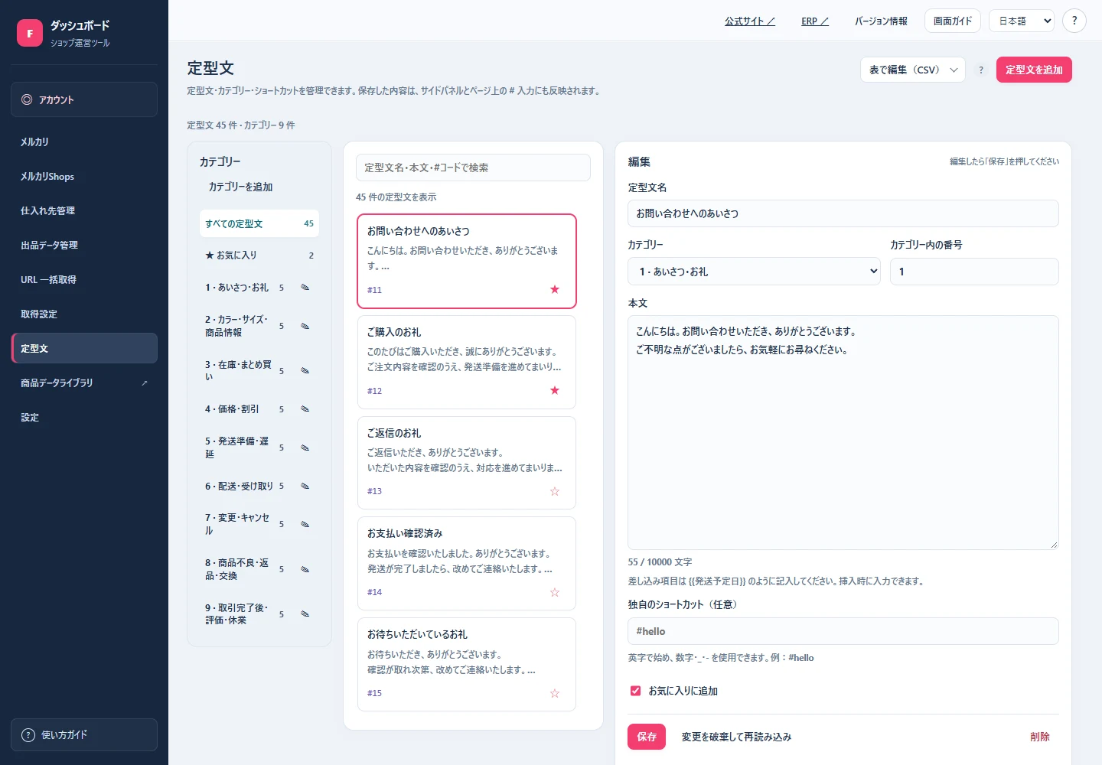Select 出品データ管理 in the sidebar
The image size is (1102, 765).
[84, 246]
